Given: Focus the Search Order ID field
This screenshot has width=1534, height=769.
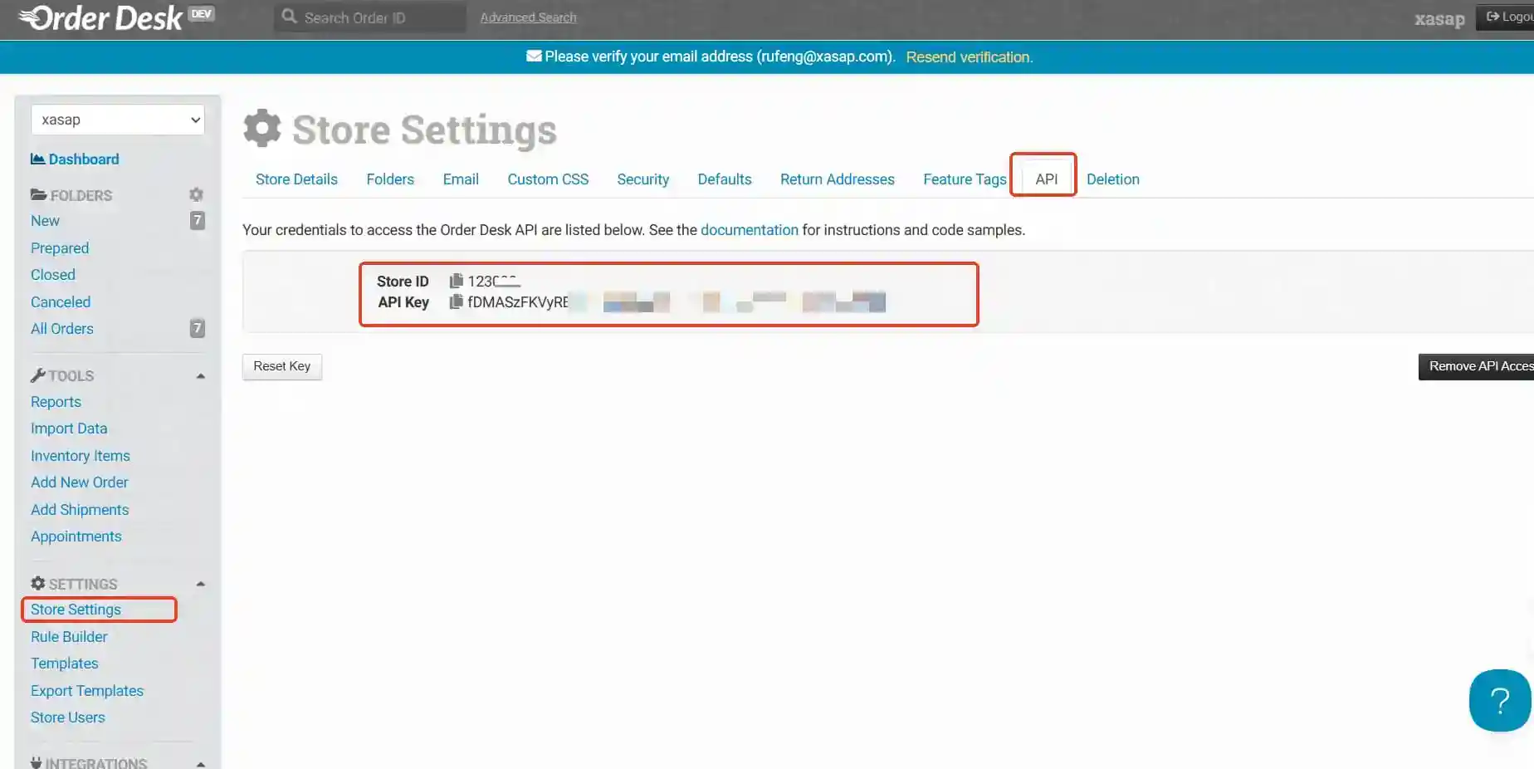Looking at the screenshot, I should click(369, 17).
